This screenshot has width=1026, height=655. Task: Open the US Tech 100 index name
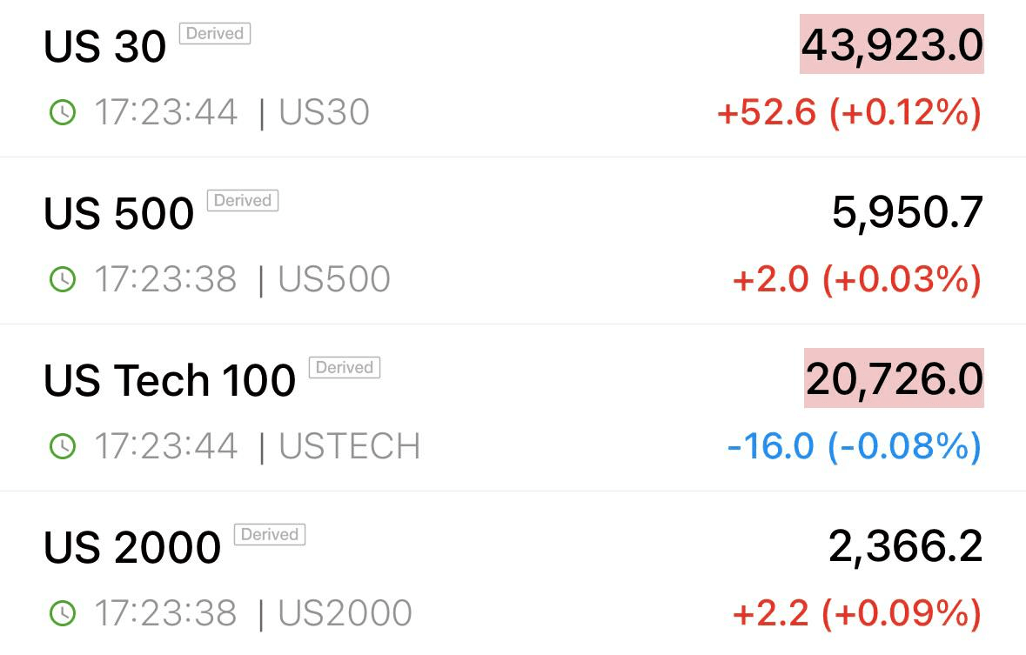point(170,380)
